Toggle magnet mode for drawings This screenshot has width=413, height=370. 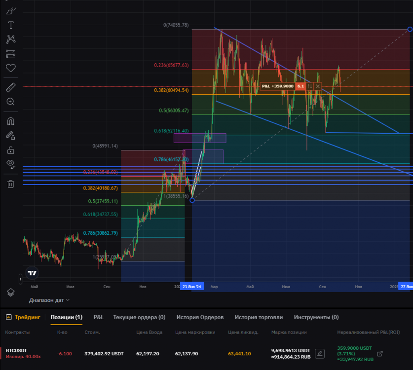pyautogui.click(x=10, y=121)
